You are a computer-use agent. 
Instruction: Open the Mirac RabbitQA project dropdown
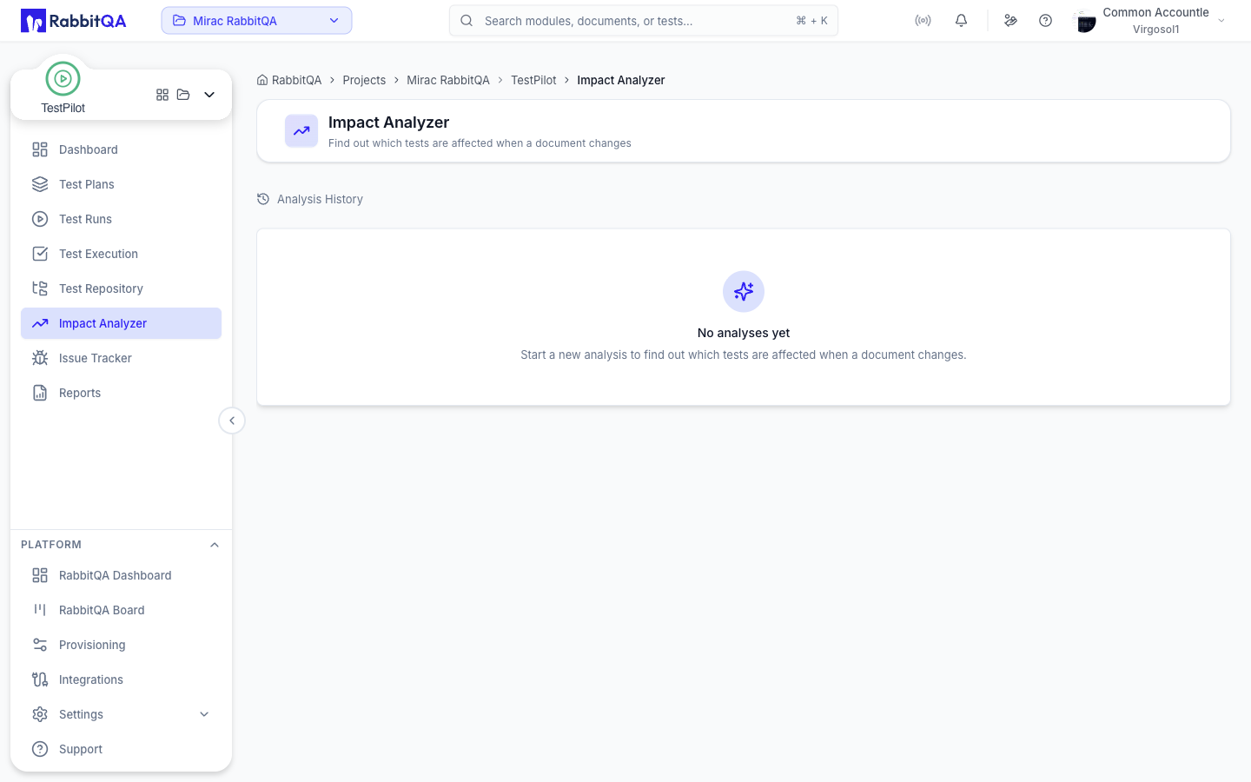point(256,21)
